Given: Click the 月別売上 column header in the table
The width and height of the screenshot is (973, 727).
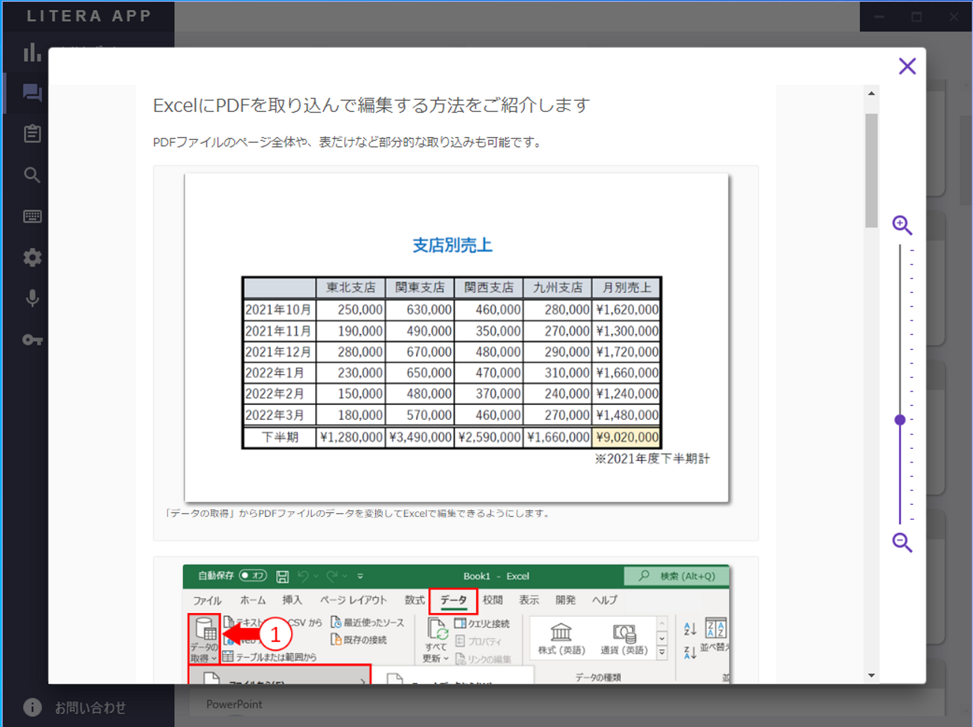Looking at the screenshot, I should click(x=626, y=288).
